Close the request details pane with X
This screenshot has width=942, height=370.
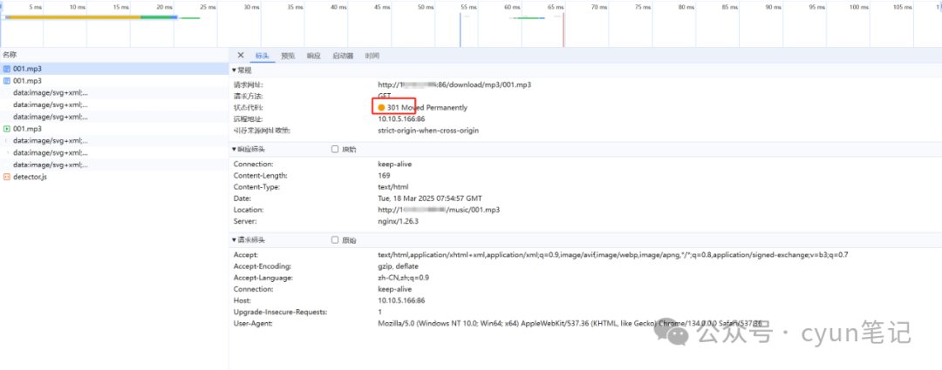(241, 55)
